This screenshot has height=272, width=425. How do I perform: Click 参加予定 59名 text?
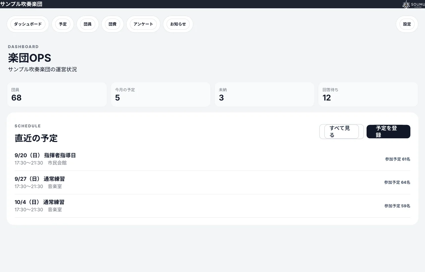397,206
